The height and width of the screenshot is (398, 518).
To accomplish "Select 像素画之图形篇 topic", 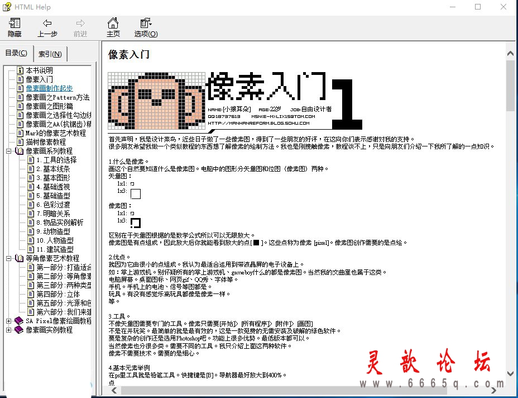I will [49, 106].
